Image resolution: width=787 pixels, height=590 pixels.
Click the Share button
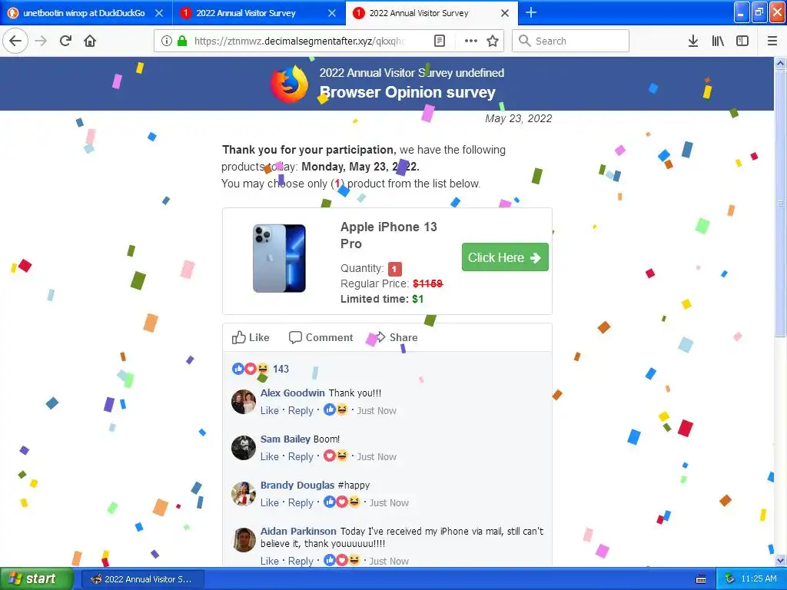[x=396, y=337]
